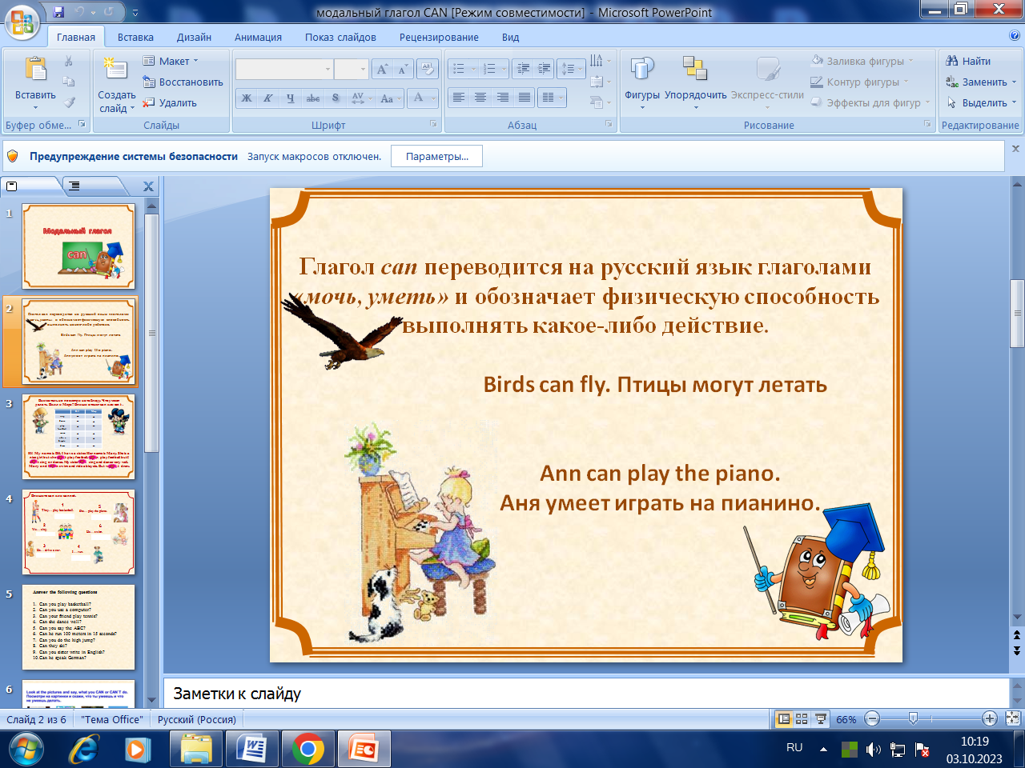Open Chrome from the Windows taskbar
This screenshot has width=1025, height=768.
click(x=308, y=750)
